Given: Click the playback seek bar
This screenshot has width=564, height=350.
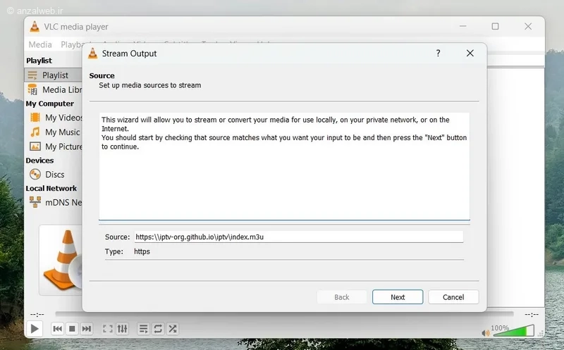Looking at the screenshot, I should pos(284,314).
